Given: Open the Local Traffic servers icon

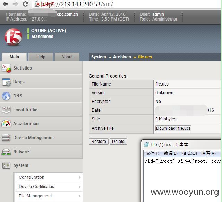Looking at the screenshot, I should [6, 110].
